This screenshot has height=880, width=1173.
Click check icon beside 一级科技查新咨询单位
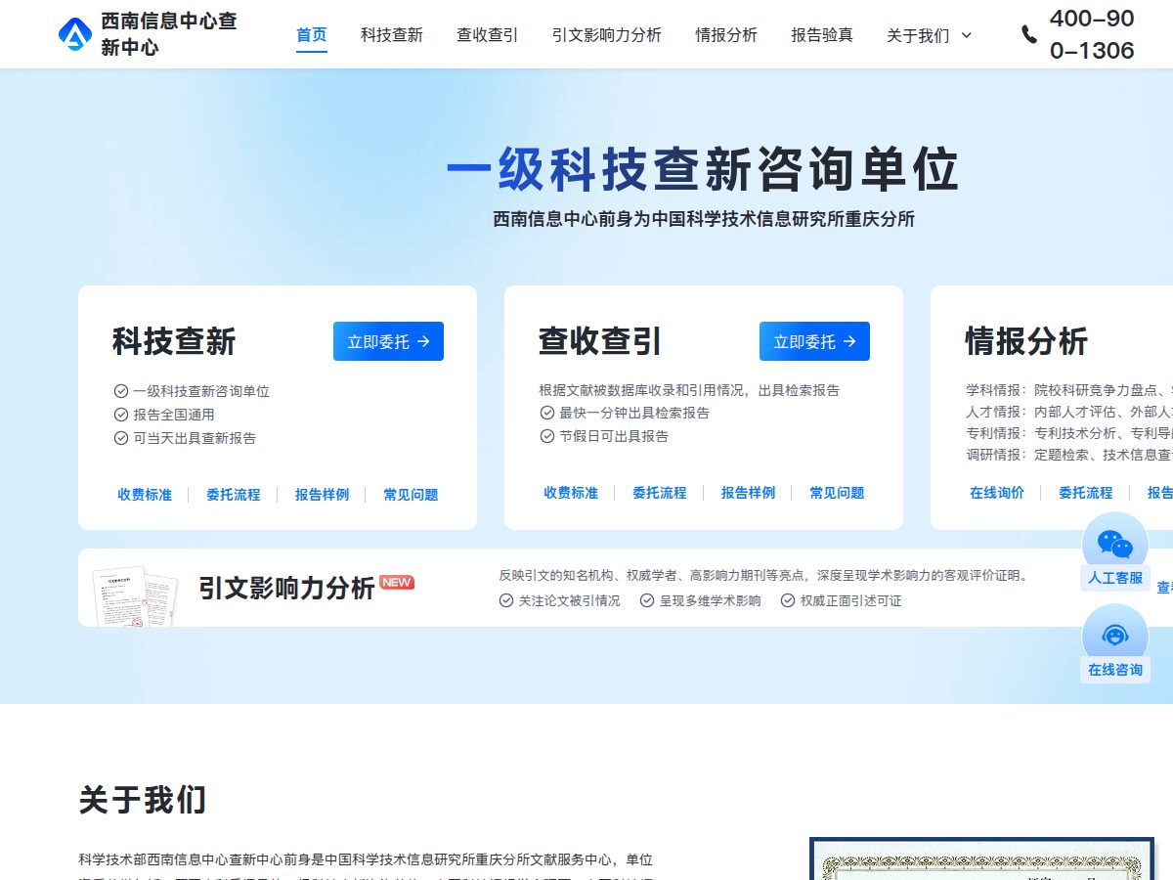[x=121, y=391]
